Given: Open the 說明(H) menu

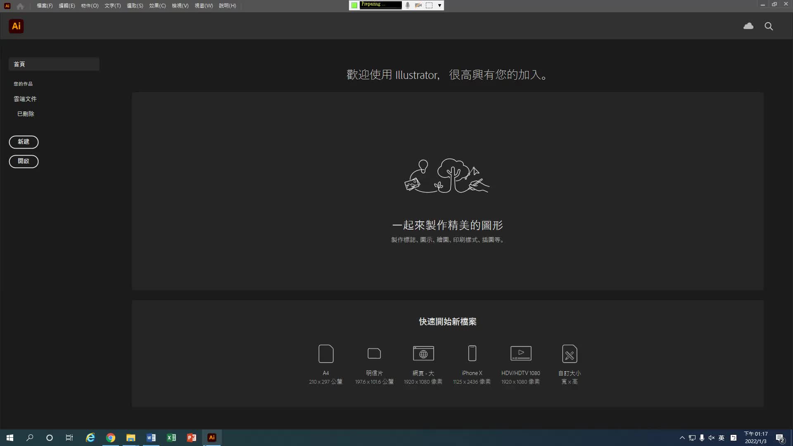Looking at the screenshot, I should tap(227, 6).
